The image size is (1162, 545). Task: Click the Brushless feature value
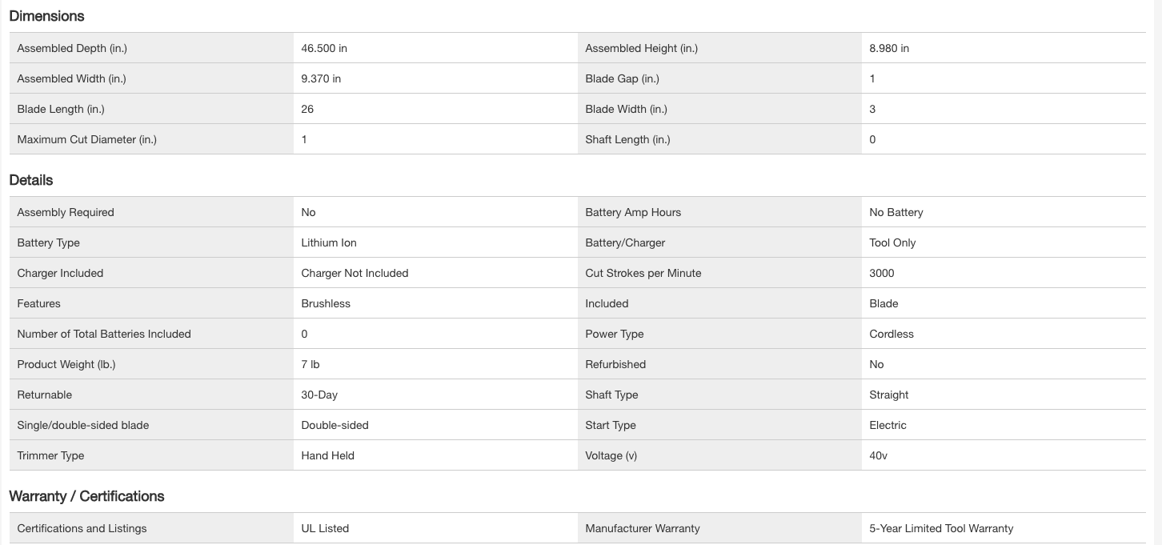tap(326, 303)
